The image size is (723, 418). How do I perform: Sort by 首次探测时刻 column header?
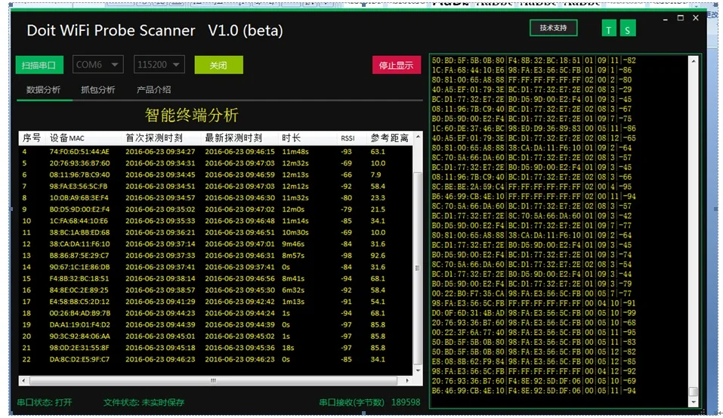click(x=154, y=138)
